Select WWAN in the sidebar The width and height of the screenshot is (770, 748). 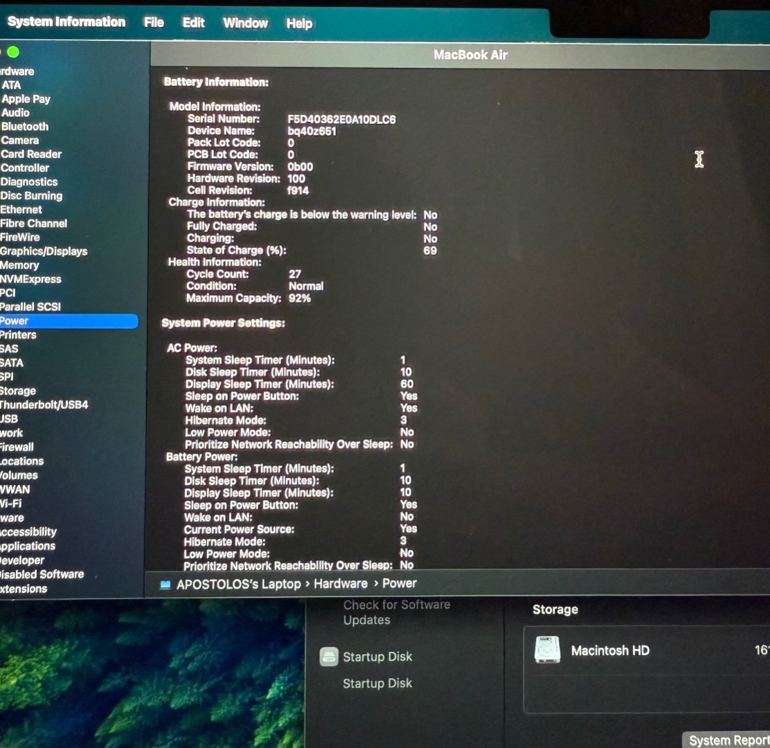click(x=15, y=490)
